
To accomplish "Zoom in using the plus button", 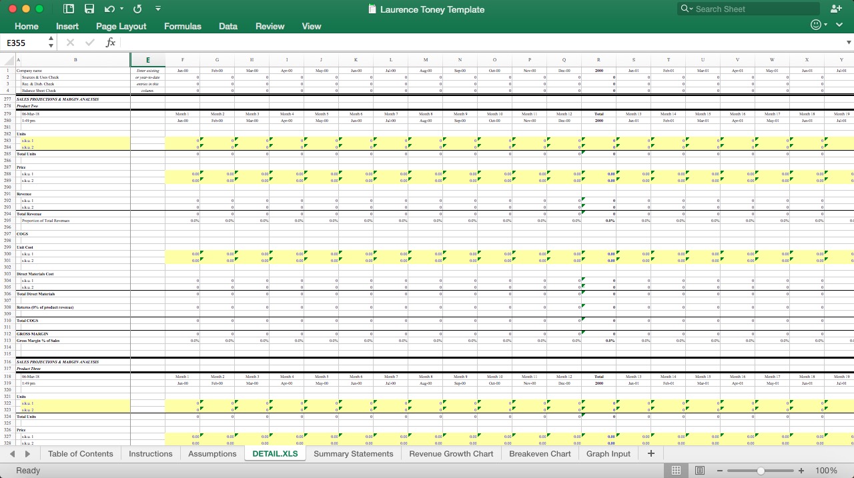I will pos(800,470).
